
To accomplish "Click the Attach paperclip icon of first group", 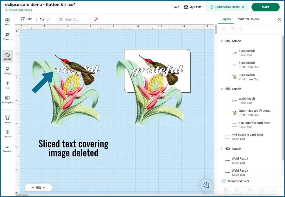I will [x=228, y=41].
